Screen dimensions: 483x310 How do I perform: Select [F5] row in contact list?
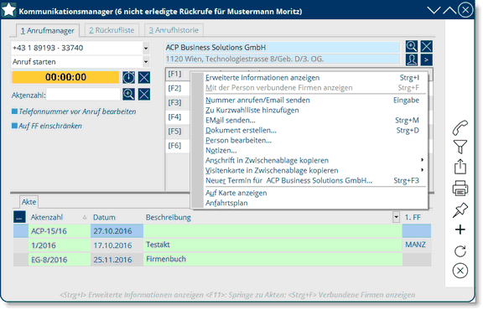coord(178,132)
